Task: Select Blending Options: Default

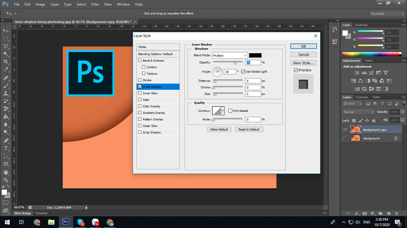Action: 158,54
